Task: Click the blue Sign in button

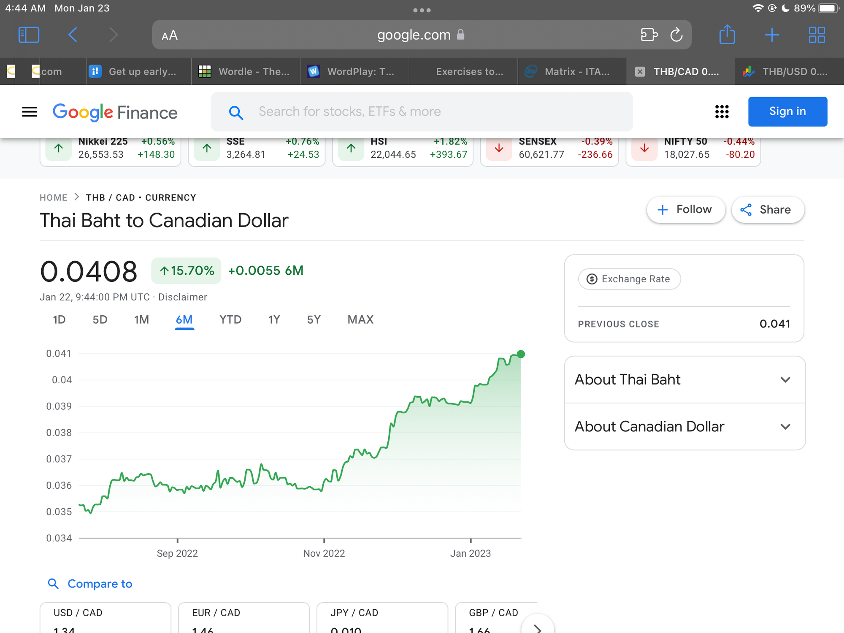Action: pyautogui.click(x=787, y=111)
